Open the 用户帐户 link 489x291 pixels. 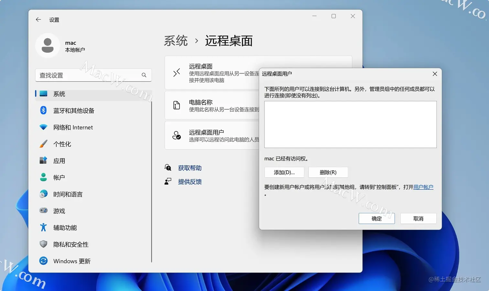423,187
